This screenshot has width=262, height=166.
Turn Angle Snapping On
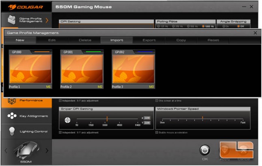pos(224,26)
